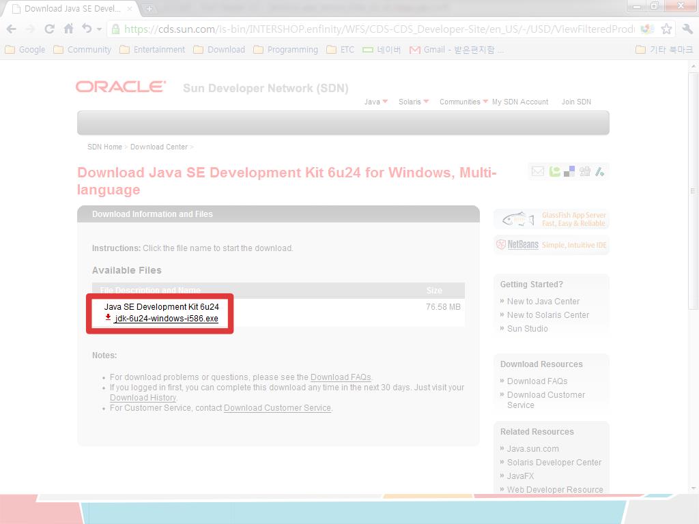Click the Sun Developer Network (SDN) title
The width and height of the screenshot is (699, 524).
click(x=266, y=88)
